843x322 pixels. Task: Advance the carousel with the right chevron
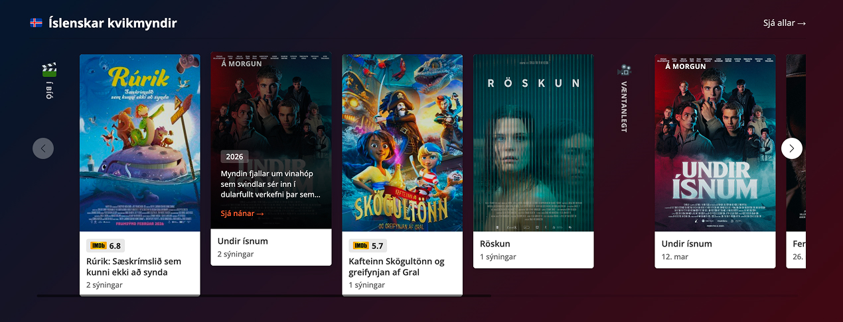792,148
